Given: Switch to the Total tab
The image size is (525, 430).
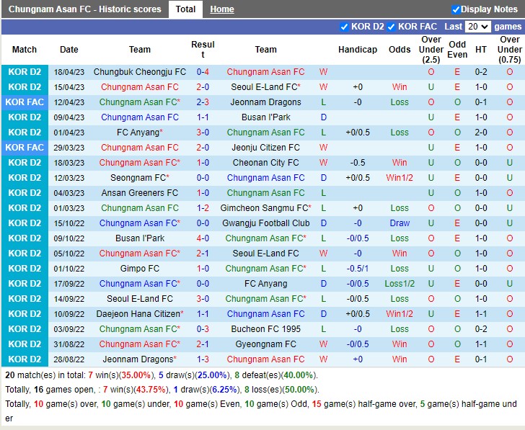Looking at the screenshot, I should click(x=185, y=9).
